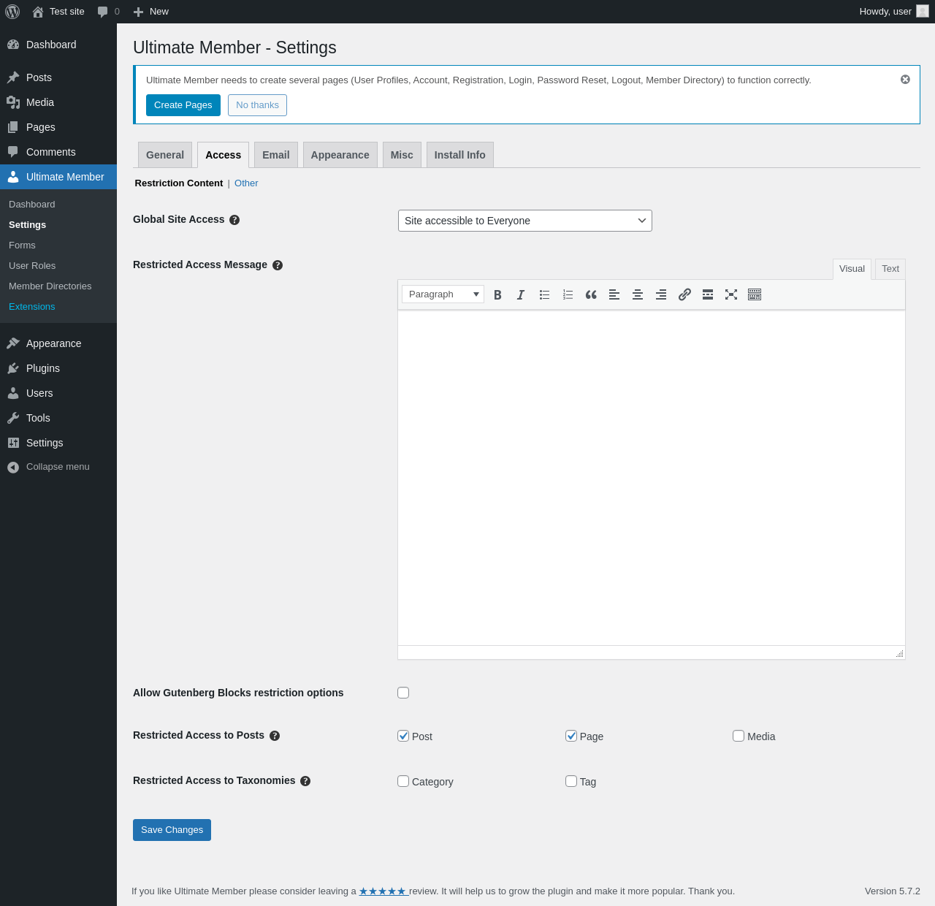Toggle italic formatting in editor

tap(521, 294)
